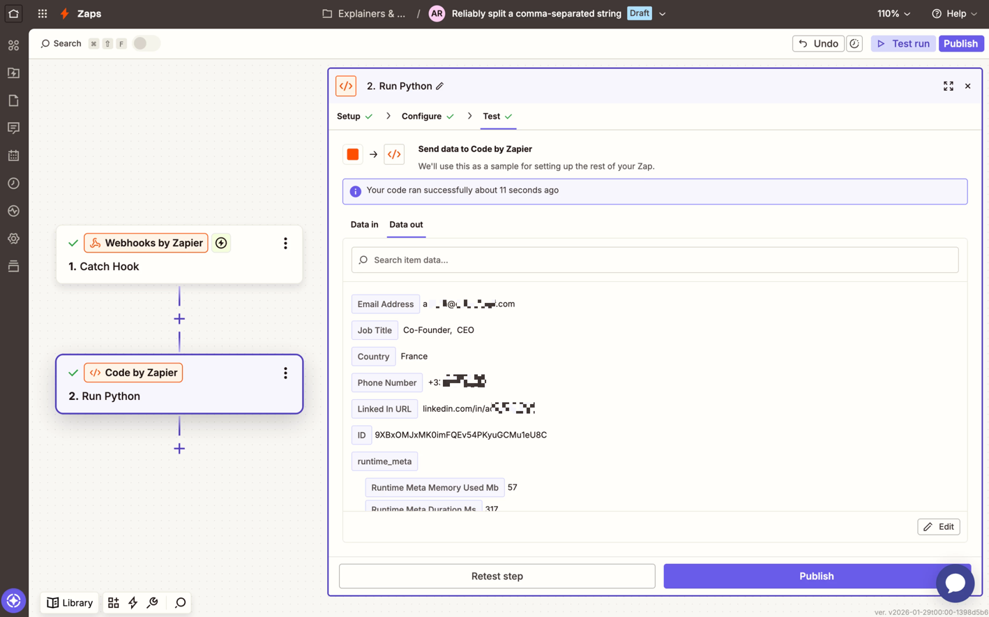Click the Search item data field

click(654, 260)
